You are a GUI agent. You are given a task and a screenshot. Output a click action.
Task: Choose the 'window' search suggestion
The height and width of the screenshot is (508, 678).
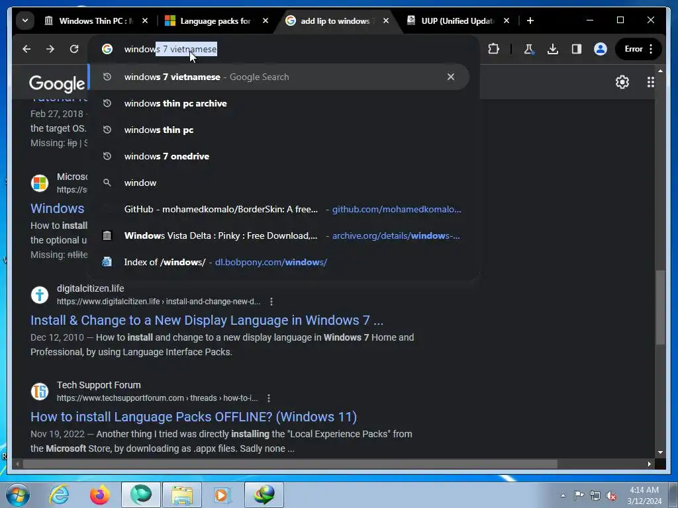279,183
